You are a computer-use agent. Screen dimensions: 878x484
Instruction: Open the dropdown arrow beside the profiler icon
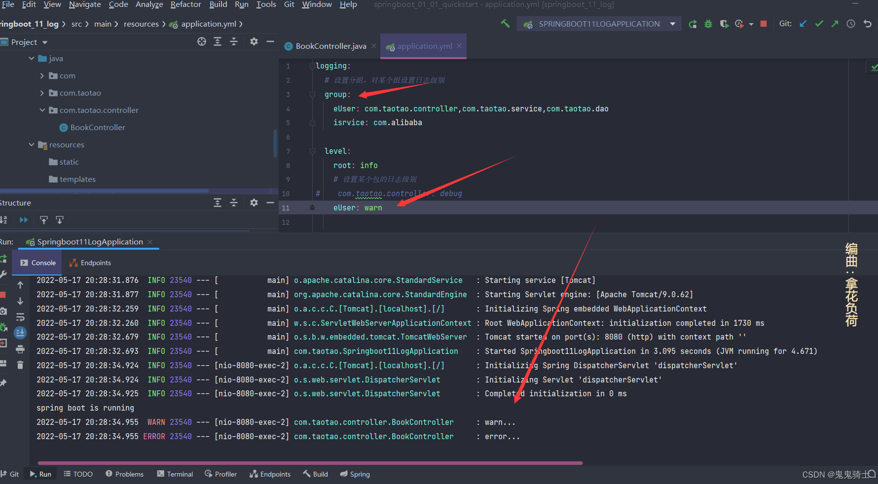[x=751, y=24]
